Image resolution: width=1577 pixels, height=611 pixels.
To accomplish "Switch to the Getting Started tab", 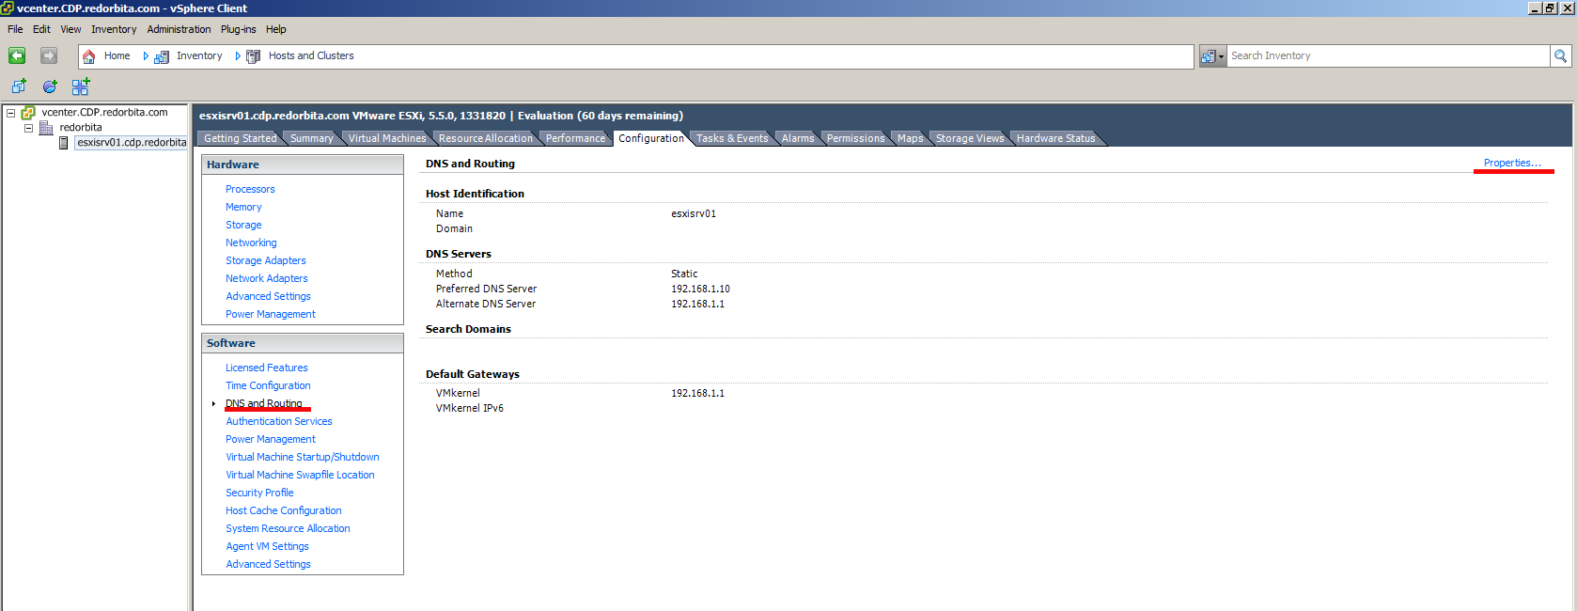I will (x=240, y=138).
